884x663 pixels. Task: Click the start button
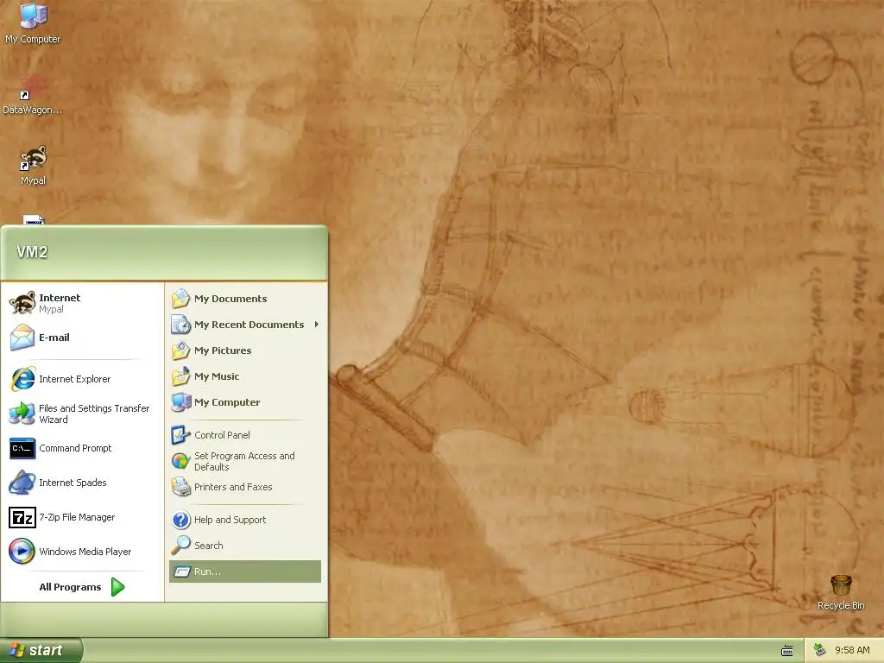(41, 650)
